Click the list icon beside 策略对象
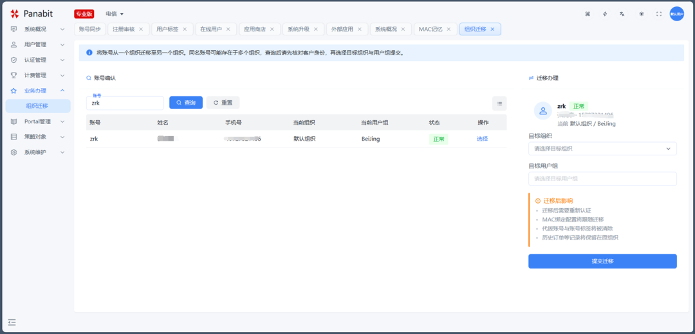The height and width of the screenshot is (334, 695). pyautogui.click(x=14, y=137)
